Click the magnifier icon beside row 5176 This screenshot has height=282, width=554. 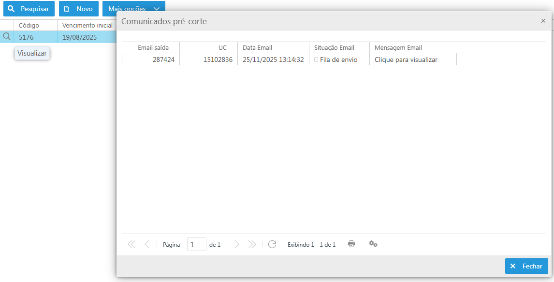pos(7,36)
